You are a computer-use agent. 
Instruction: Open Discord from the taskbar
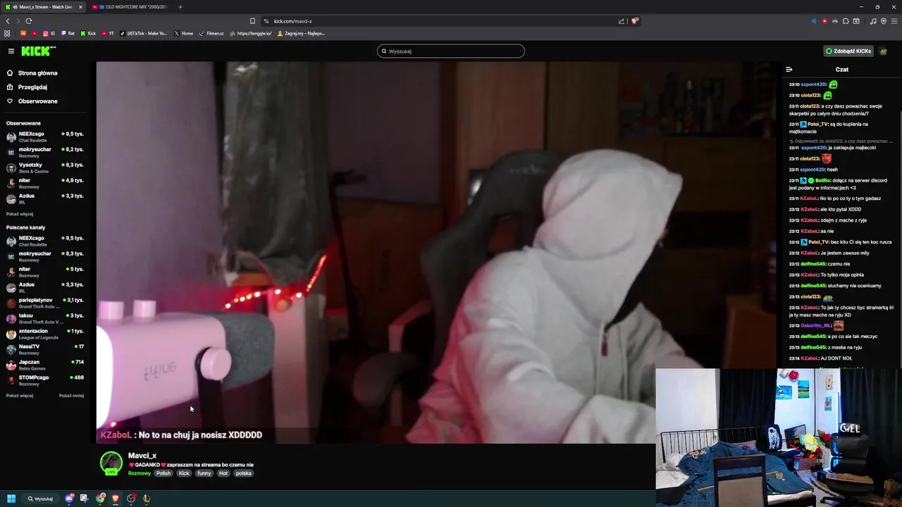[x=69, y=499]
